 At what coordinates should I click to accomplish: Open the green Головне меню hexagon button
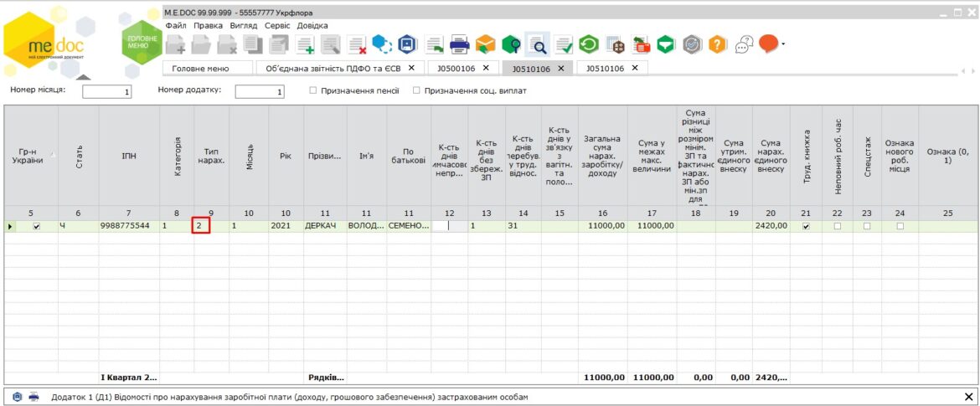(142, 43)
